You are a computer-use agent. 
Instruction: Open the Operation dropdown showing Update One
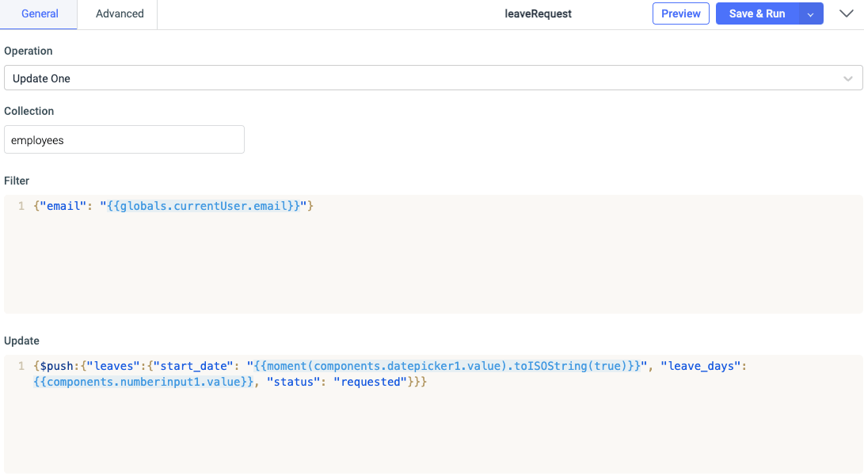click(x=432, y=78)
